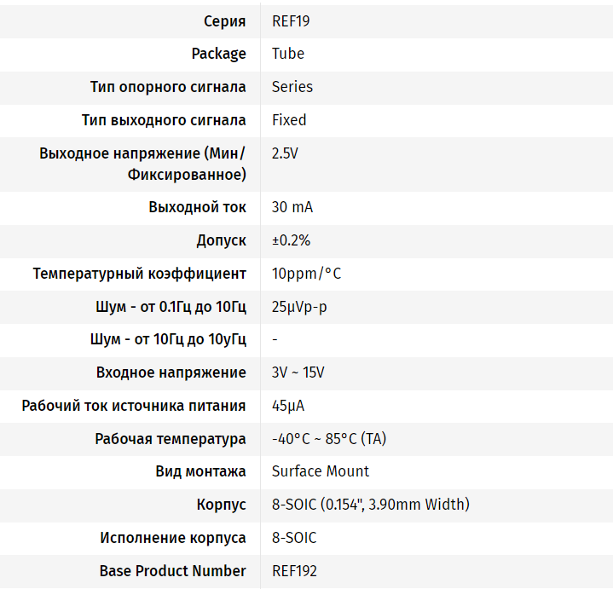The image size is (613, 589).
Task: Click the 25µVp-p noise value
Action: click(299, 307)
